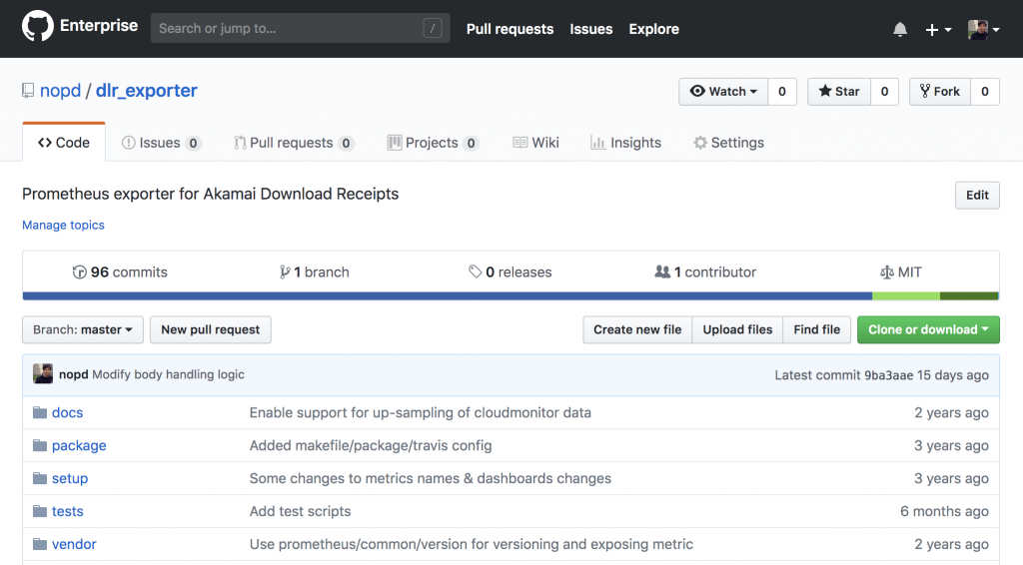Viewport: 1023px width, 565px height.
Task: Open the tests folder
Action: tap(68, 511)
